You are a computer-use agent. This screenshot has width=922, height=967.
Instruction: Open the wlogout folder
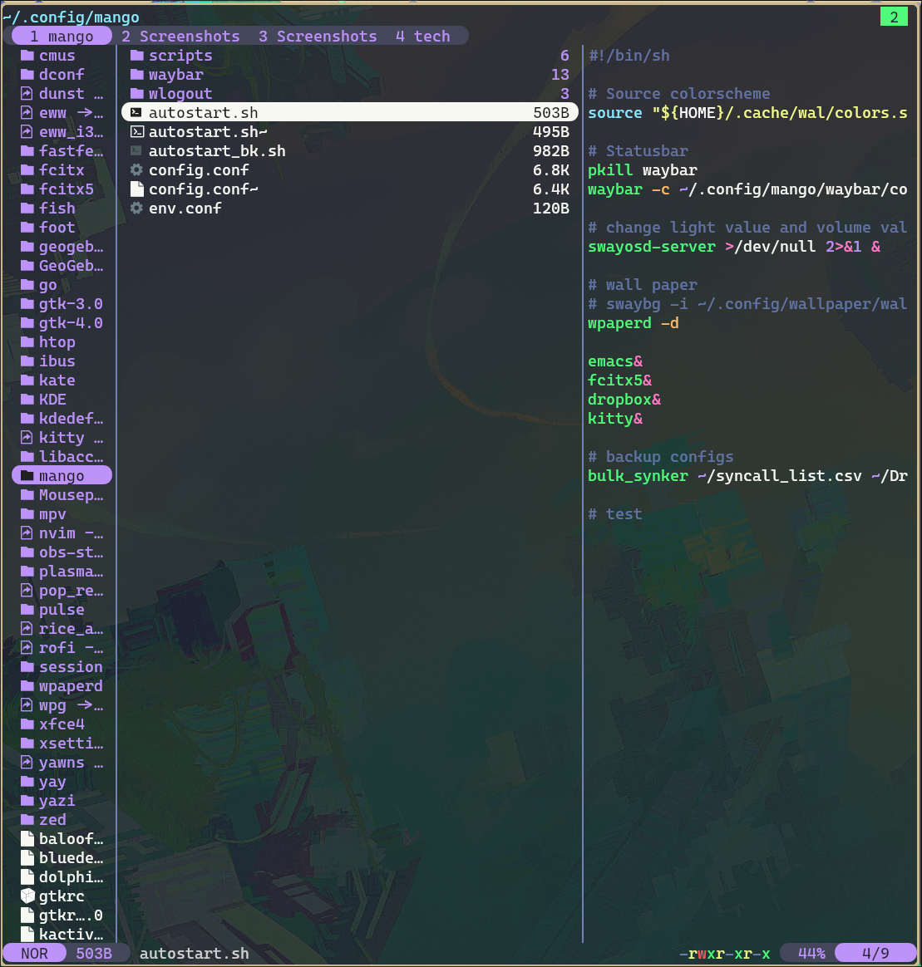pos(180,94)
